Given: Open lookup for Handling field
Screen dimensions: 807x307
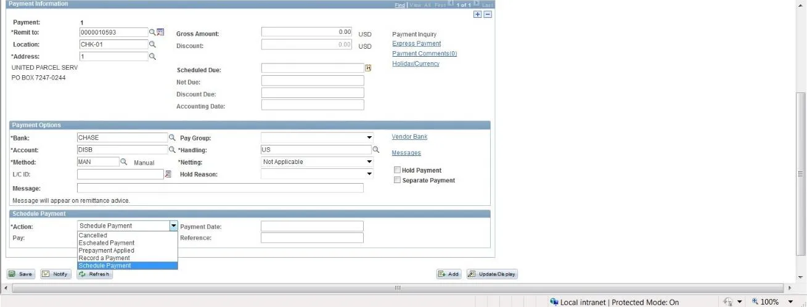Looking at the screenshot, I should click(x=376, y=150).
